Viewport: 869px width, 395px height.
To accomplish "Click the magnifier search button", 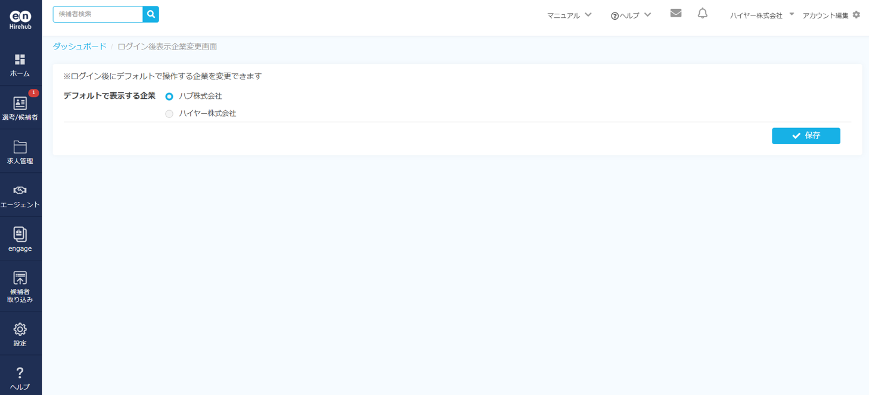I will [x=151, y=14].
